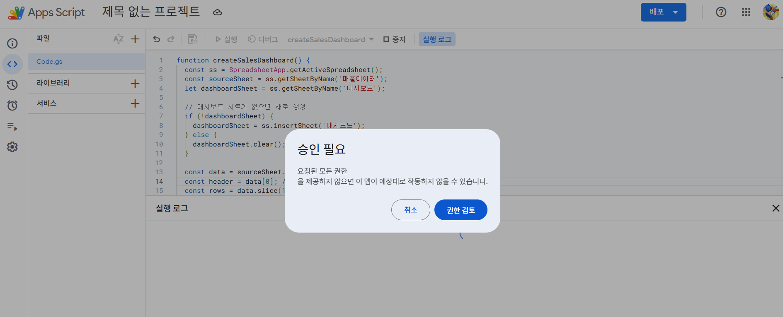
Task: Open the help question mark icon
Action: [721, 12]
